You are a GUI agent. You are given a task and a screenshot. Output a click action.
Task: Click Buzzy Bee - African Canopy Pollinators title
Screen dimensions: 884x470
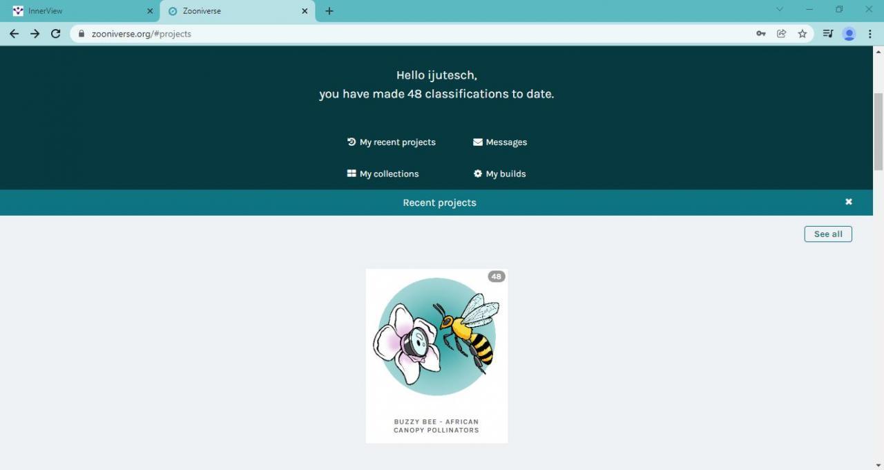click(x=436, y=426)
